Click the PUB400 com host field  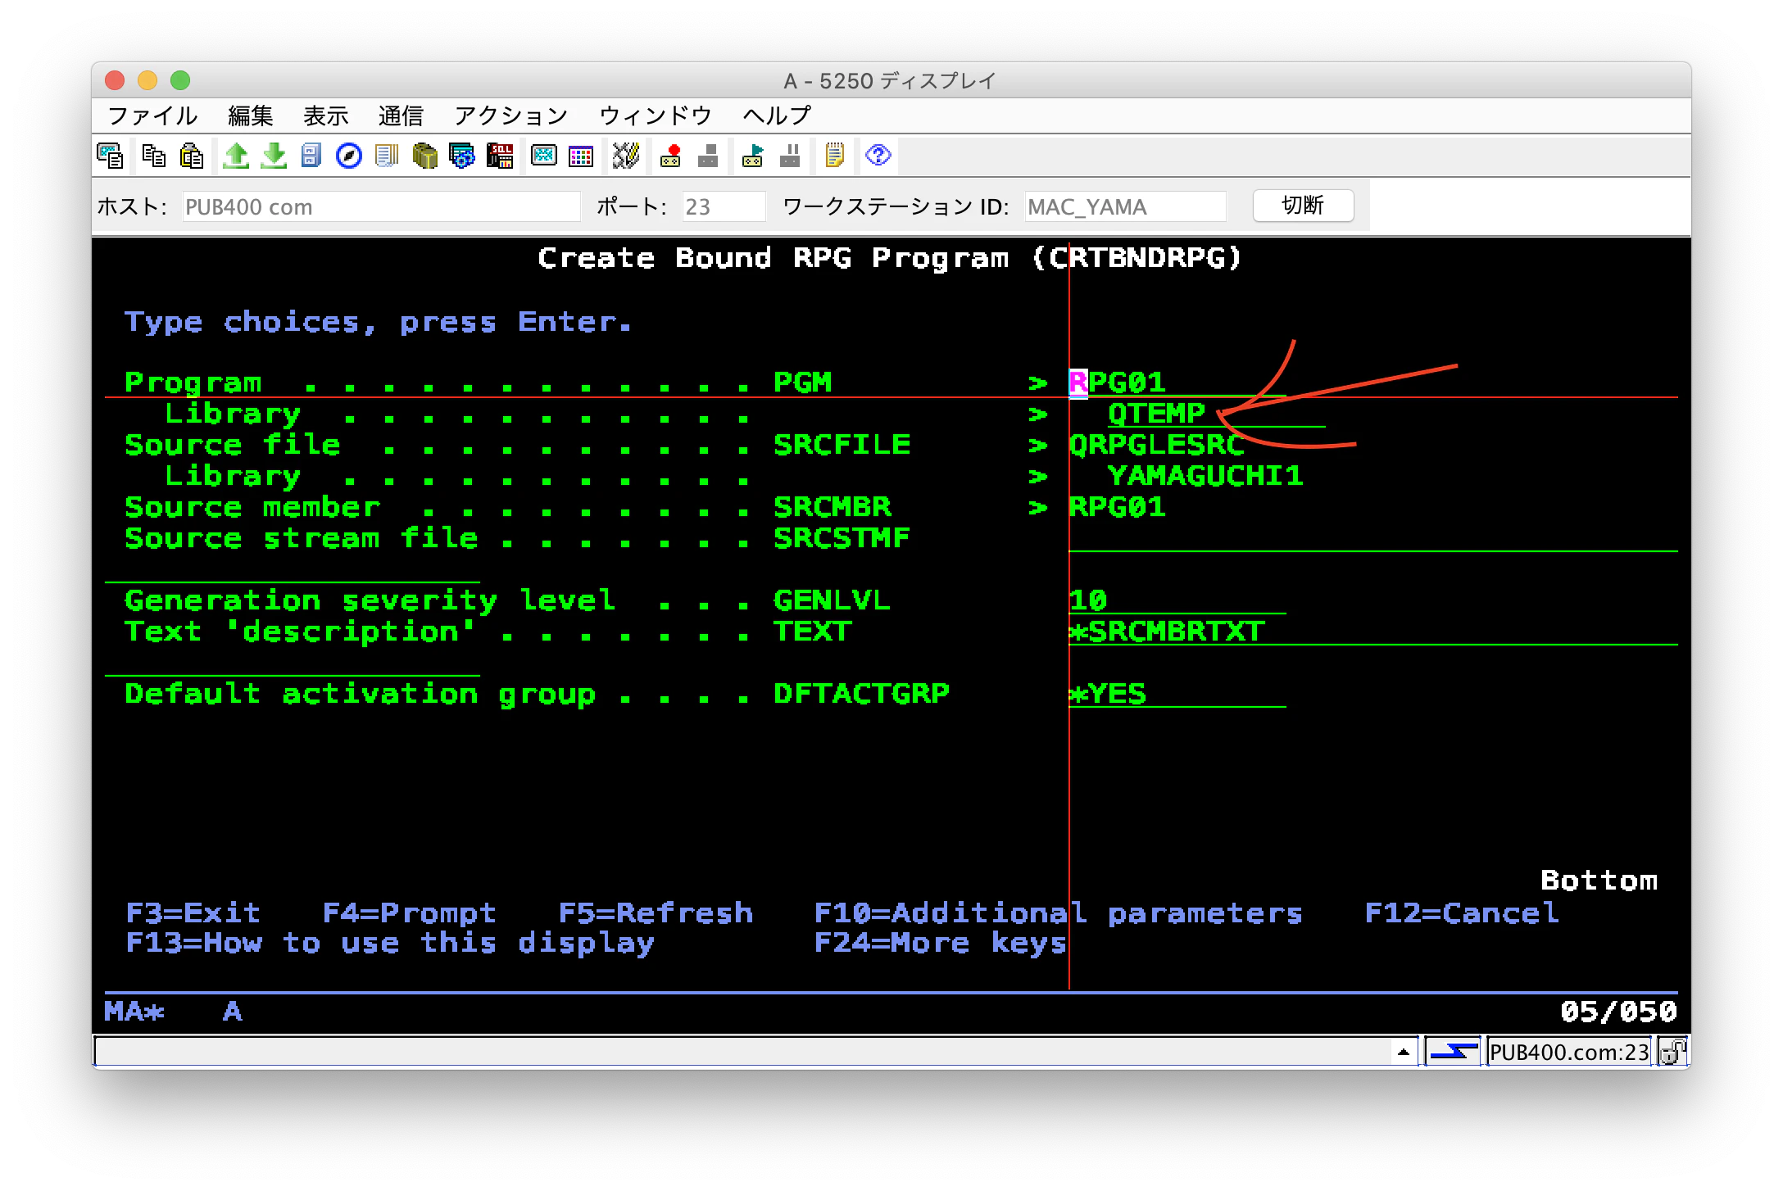[x=381, y=206]
